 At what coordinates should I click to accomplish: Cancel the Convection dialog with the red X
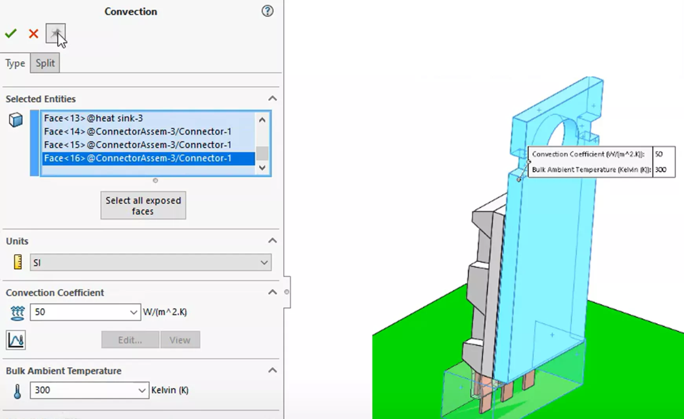33,33
